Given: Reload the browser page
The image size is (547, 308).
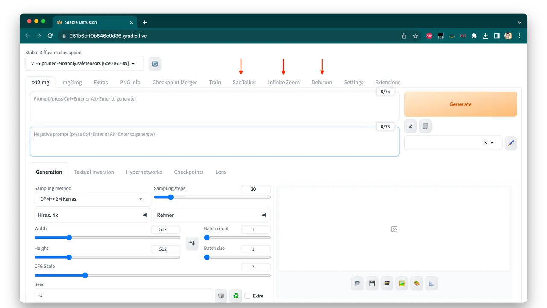Looking at the screenshot, I should pyautogui.click(x=50, y=36).
